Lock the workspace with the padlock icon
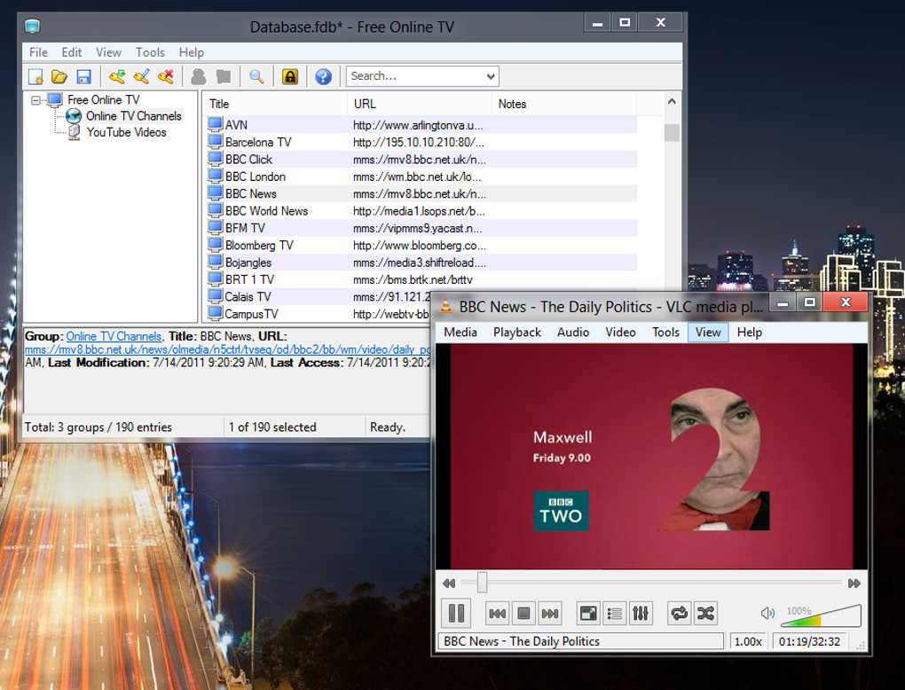 pyautogui.click(x=290, y=77)
